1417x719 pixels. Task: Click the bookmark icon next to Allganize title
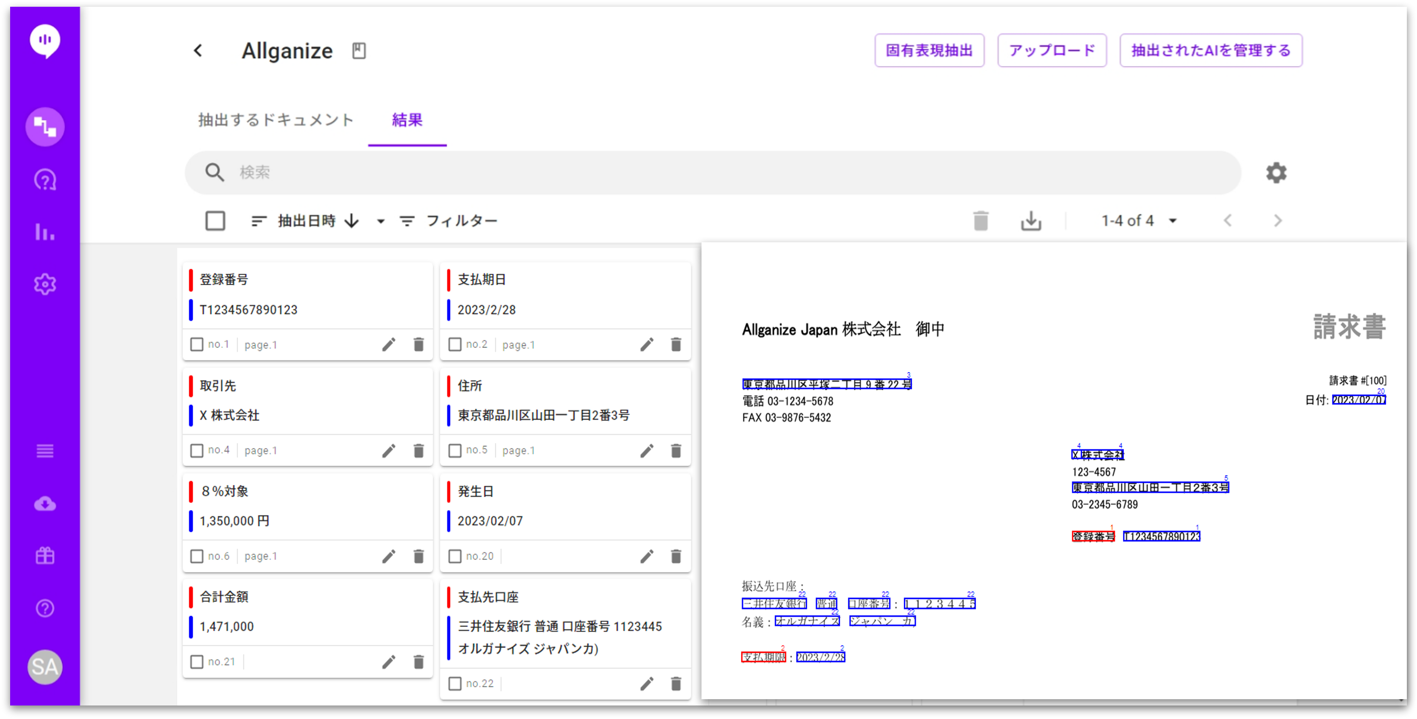click(x=359, y=51)
